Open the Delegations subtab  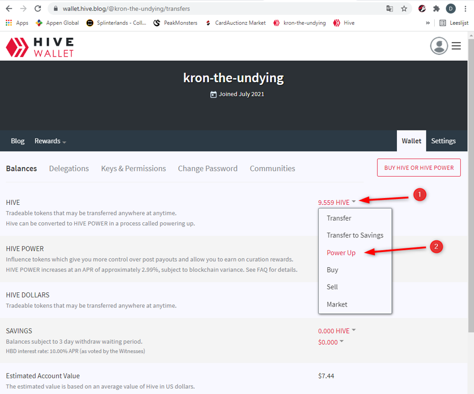click(x=69, y=169)
